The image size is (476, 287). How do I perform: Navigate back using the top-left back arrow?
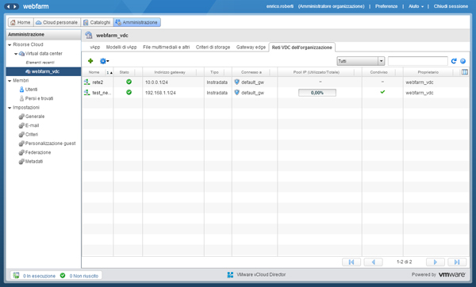click(8, 6)
